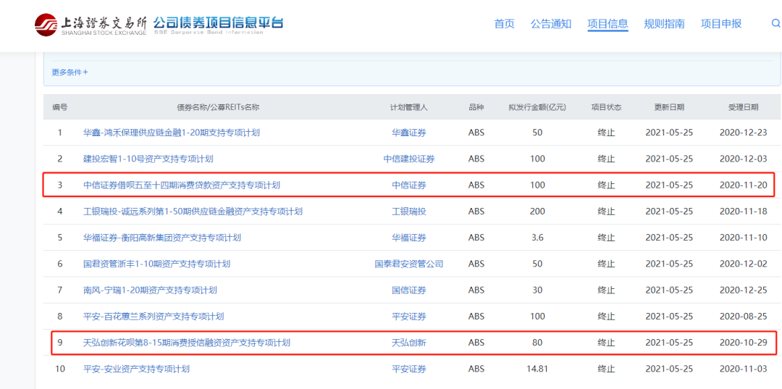Image resolution: width=782 pixels, height=389 pixels.
Task: Click acceptance date 2020-12-25
Action: (744, 290)
